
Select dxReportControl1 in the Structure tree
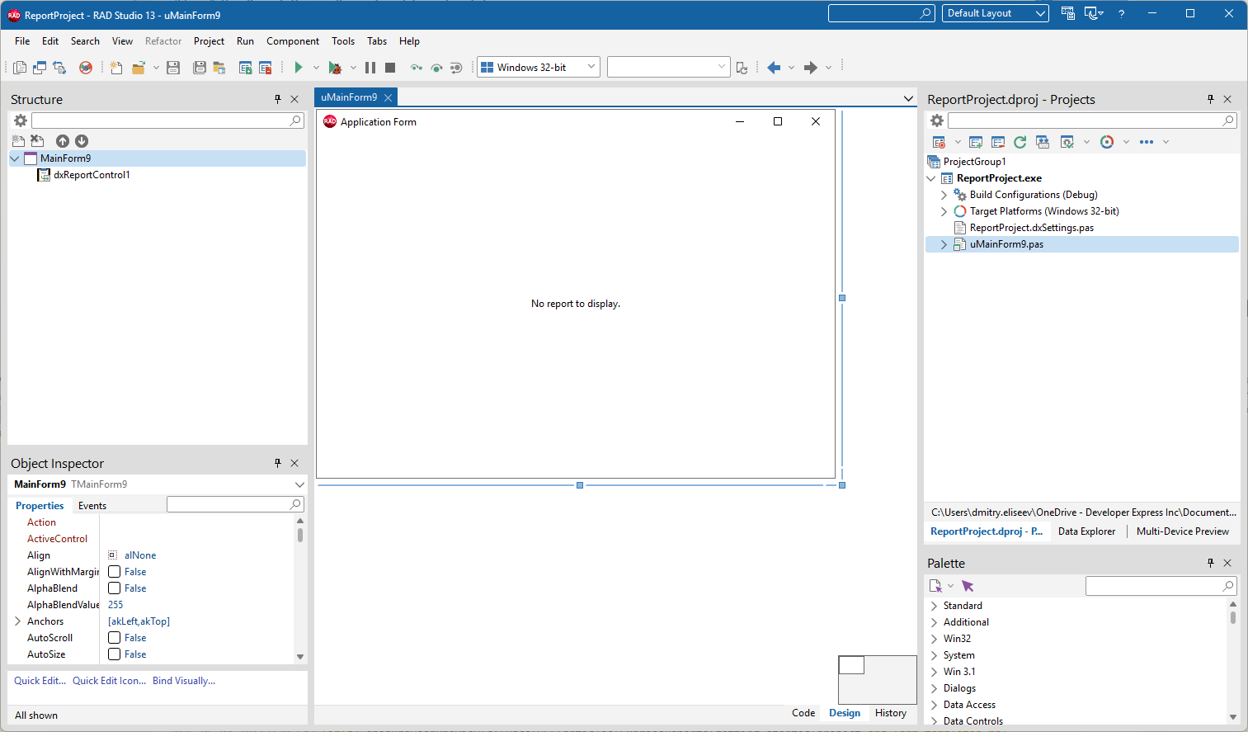pyautogui.click(x=92, y=175)
